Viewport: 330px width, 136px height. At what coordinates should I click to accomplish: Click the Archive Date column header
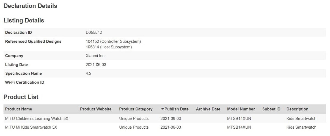pos(208,109)
